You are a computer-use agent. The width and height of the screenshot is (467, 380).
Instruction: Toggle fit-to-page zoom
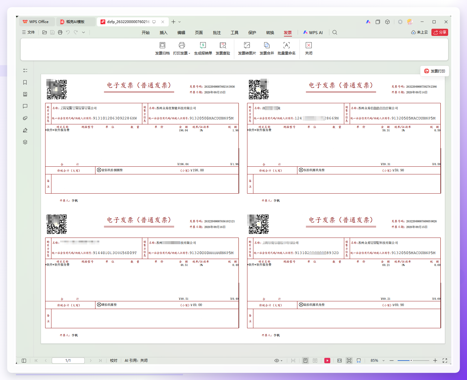point(349,361)
